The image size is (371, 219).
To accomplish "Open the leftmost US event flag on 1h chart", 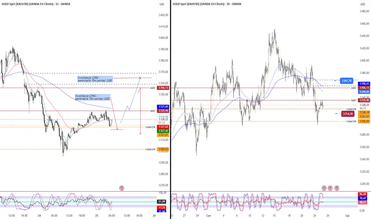I will (324, 188).
